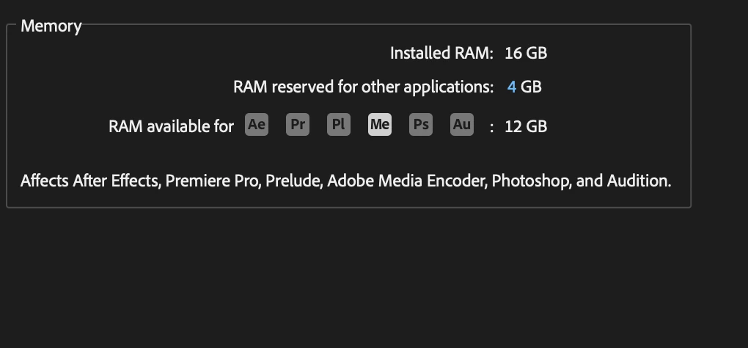Click the blue 4 reserved RAM value
748x348 pixels.
[512, 87]
